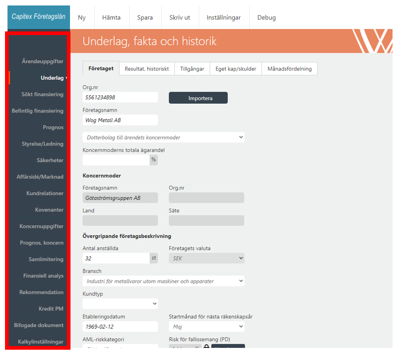Click the Capitex Företagslån logo
408x357 pixels.
[39, 17]
